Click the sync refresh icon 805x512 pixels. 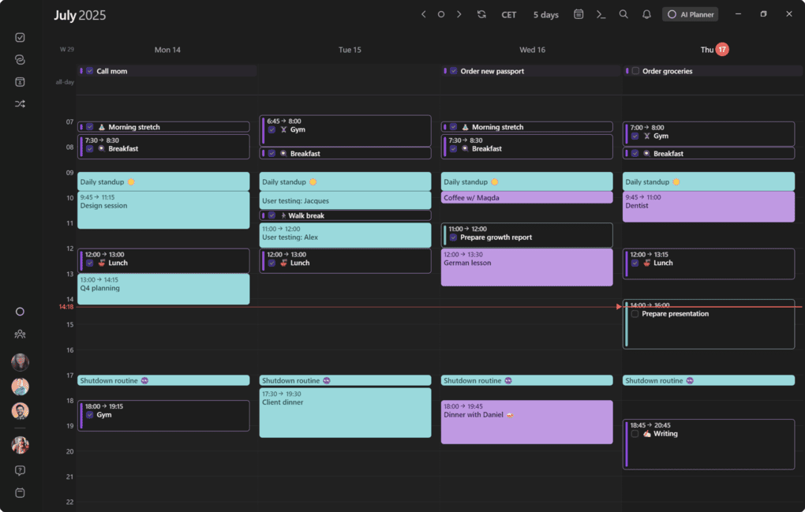click(x=481, y=14)
